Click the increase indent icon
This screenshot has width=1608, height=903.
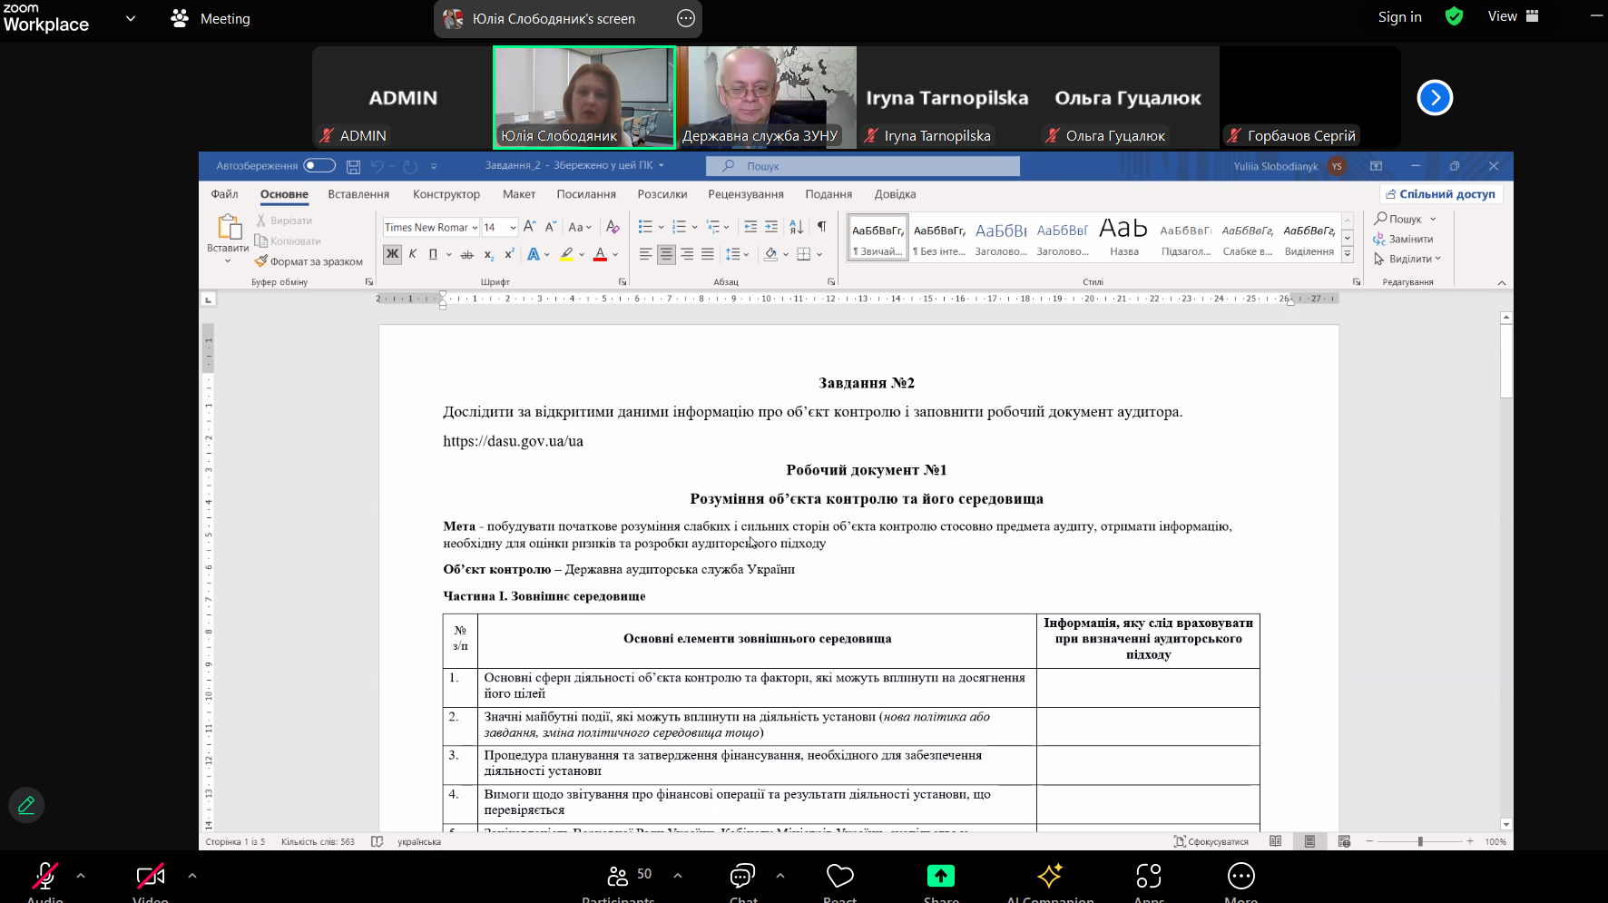771,227
